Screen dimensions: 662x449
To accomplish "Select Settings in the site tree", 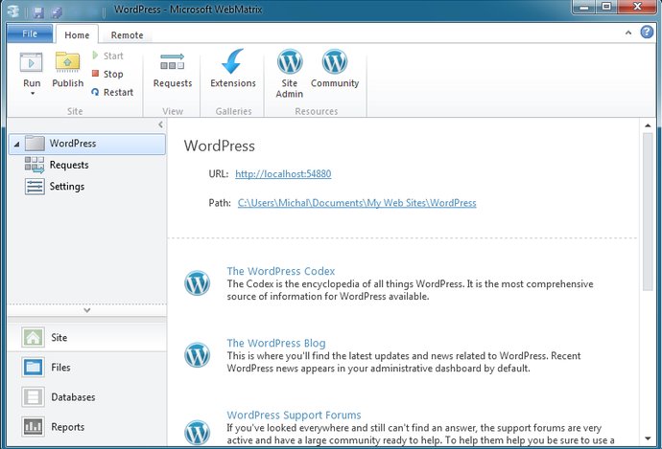I will point(67,187).
